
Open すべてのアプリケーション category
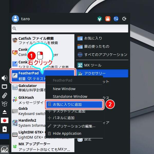point(102,55)
